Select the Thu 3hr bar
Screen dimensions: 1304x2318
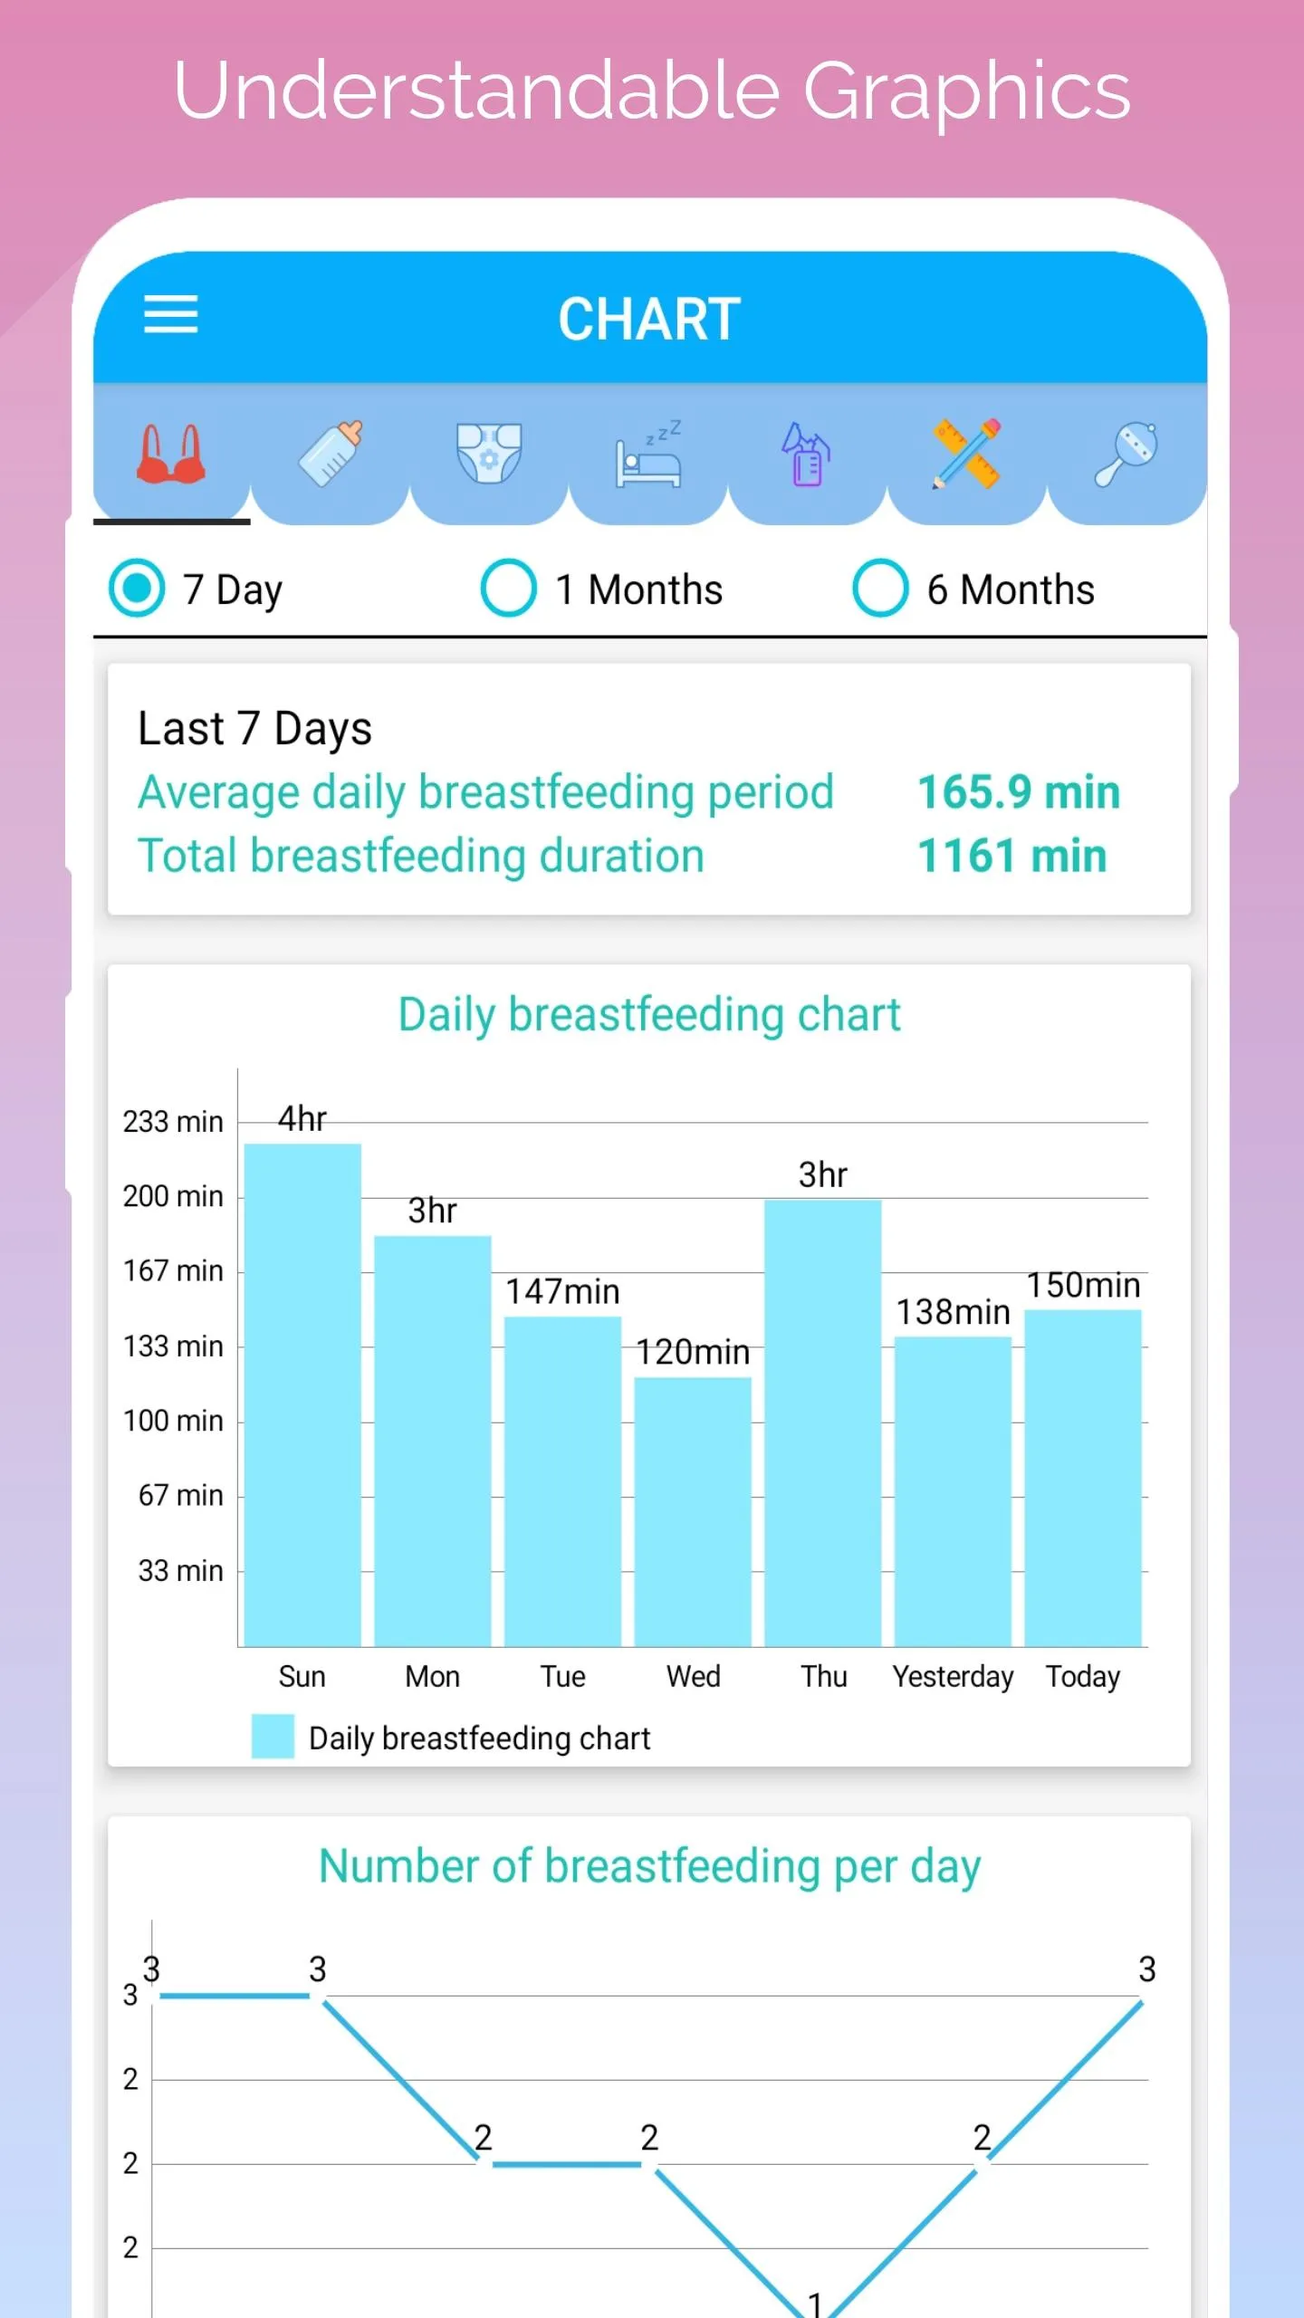tap(823, 1422)
